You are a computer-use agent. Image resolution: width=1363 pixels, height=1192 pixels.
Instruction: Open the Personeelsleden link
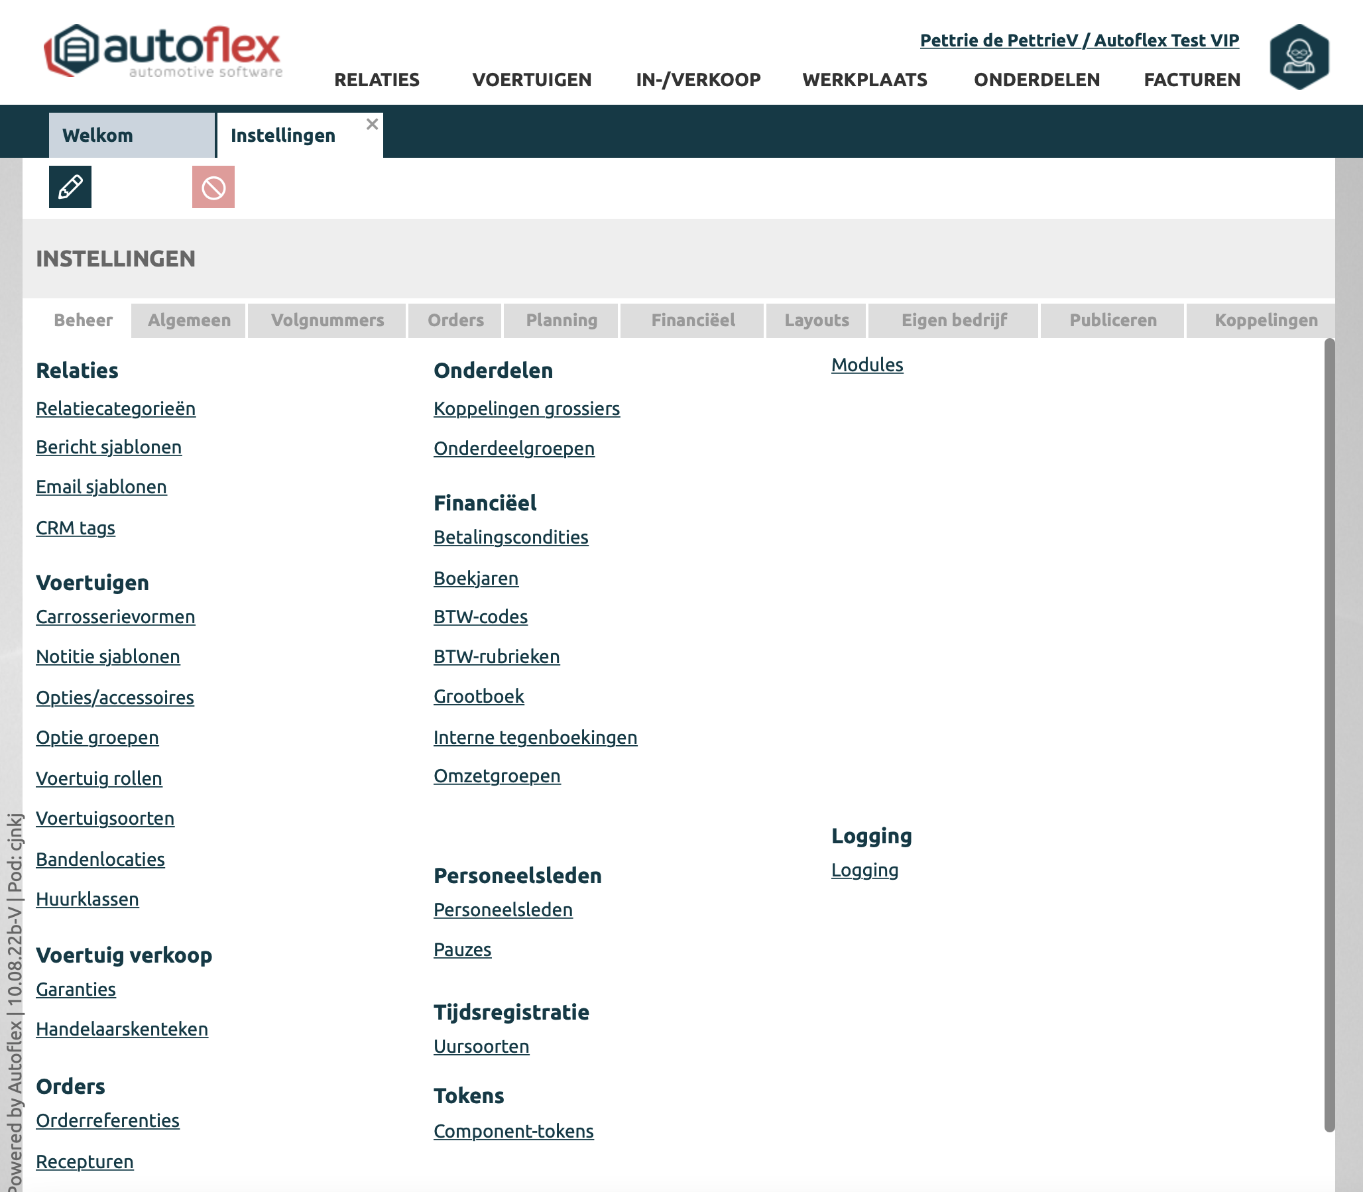pos(503,910)
